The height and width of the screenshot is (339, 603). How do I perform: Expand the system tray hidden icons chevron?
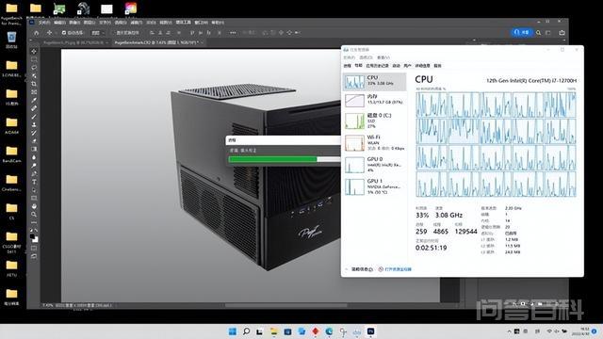[509, 331]
